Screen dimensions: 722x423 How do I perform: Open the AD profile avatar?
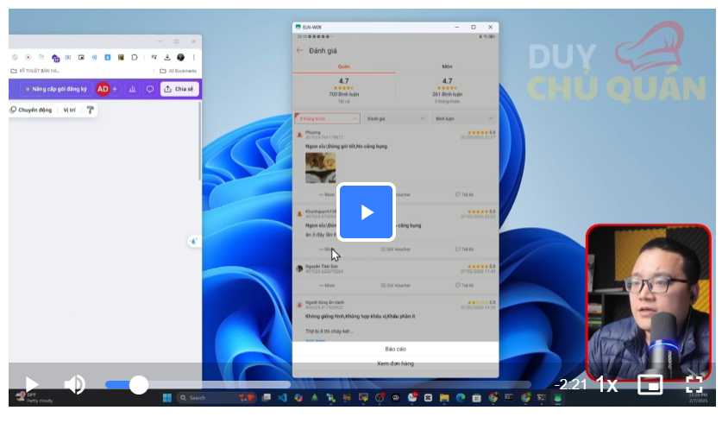[x=103, y=89]
